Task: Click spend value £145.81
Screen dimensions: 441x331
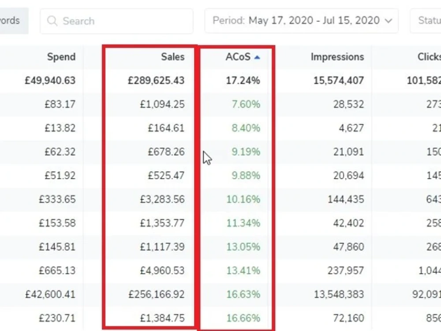Action: [57, 247]
